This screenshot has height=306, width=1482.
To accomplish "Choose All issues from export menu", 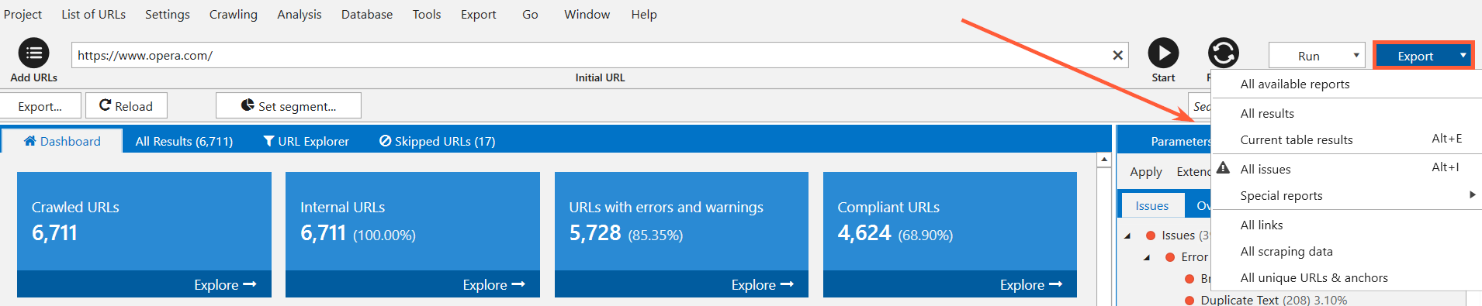I will coord(1265,169).
